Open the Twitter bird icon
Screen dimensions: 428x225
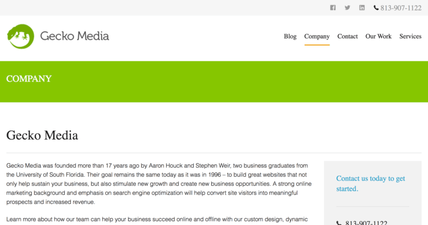[x=347, y=8]
